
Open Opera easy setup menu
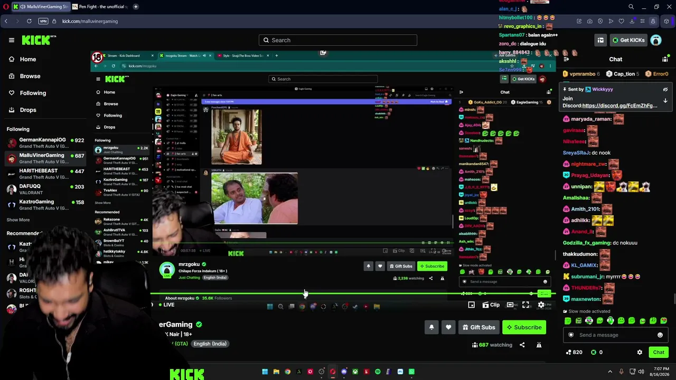pyautogui.click(x=643, y=21)
